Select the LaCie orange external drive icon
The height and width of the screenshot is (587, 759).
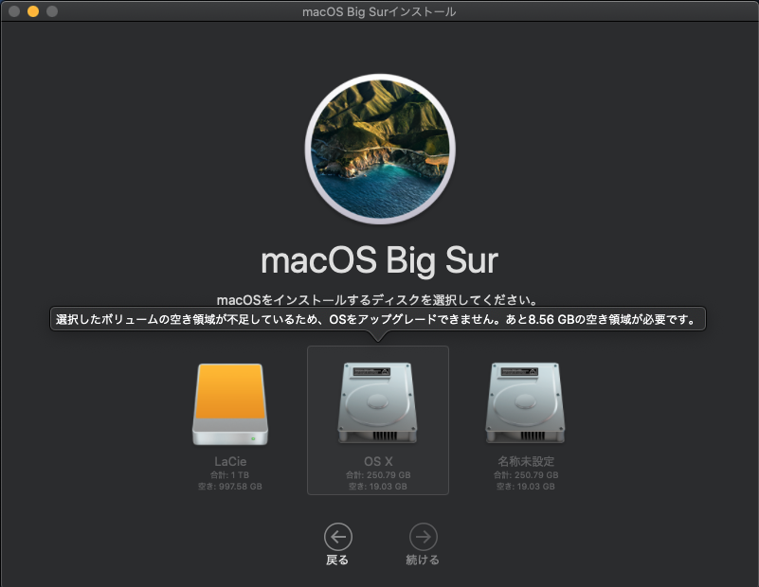pyautogui.click(x=230, y=404)
